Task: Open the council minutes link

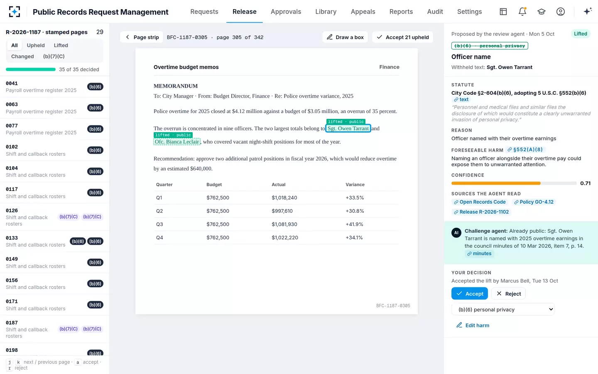Action: coord(479,253)
